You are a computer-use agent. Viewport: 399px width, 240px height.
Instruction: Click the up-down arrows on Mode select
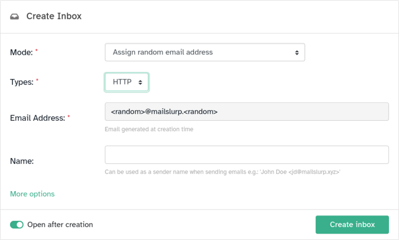tap(297, 52)
